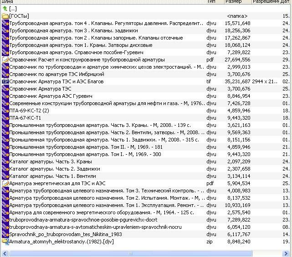Click ZIP icon of Armatura_atomnyh_elektrostanciy archive
292x257 pixels.
click(5, 242)
